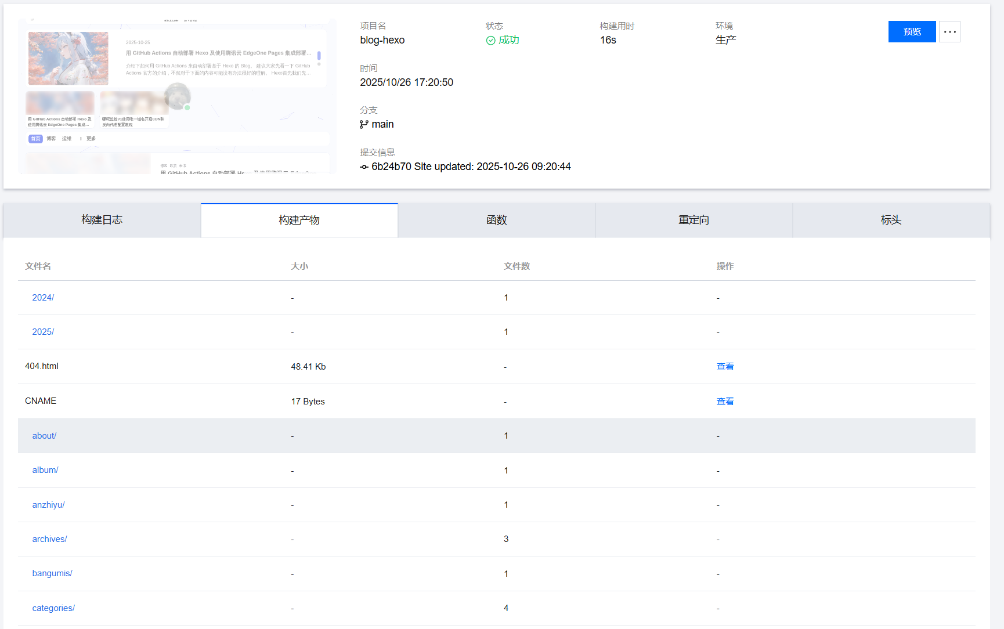Viewport: 1004px width, 629px height.
Task: Click the main branch icon
Action: tap(364, 124)
